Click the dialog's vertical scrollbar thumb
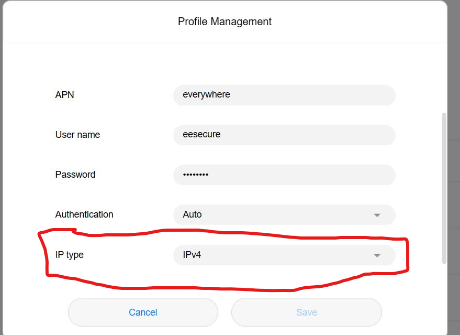 [444, 188]
